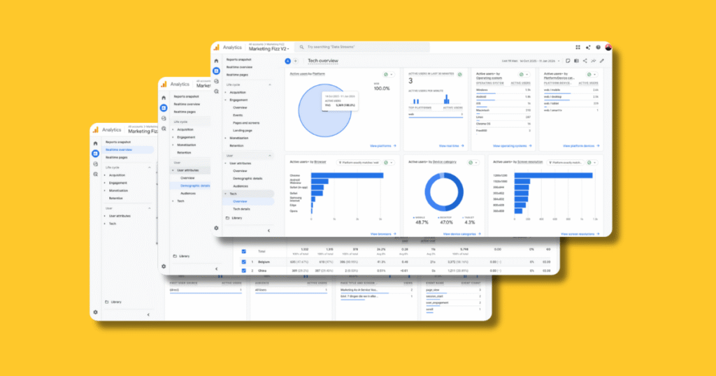Toggle the Total row checkbox
Image resolution: width=716 pixels, height=376 pixels.
point(244,252)
